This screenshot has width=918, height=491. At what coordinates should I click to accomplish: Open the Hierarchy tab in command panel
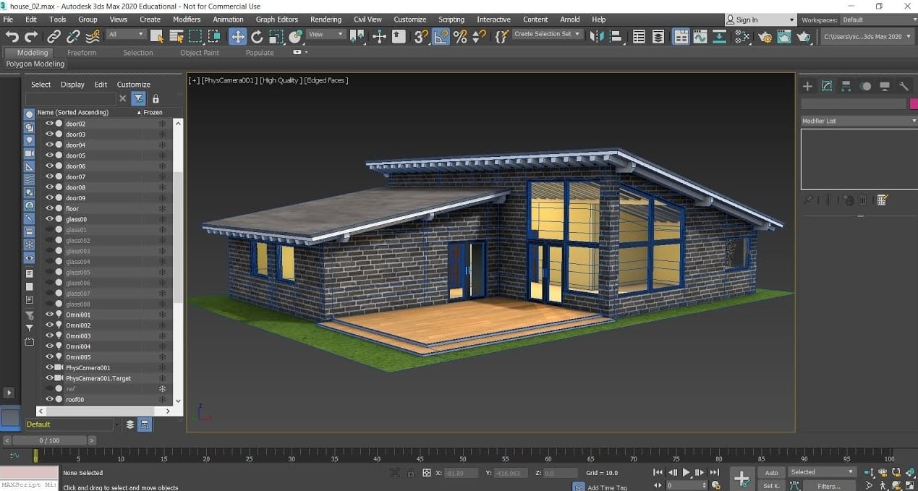(846, 86)
